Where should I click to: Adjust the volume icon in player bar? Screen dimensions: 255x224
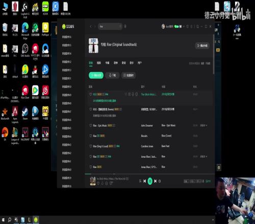click(160, 181)
